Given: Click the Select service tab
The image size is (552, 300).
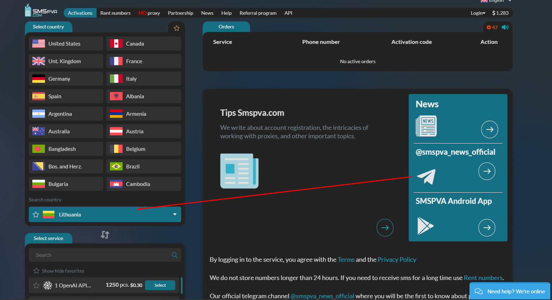Looking at the screenshot, I should [x=48, y=238].
